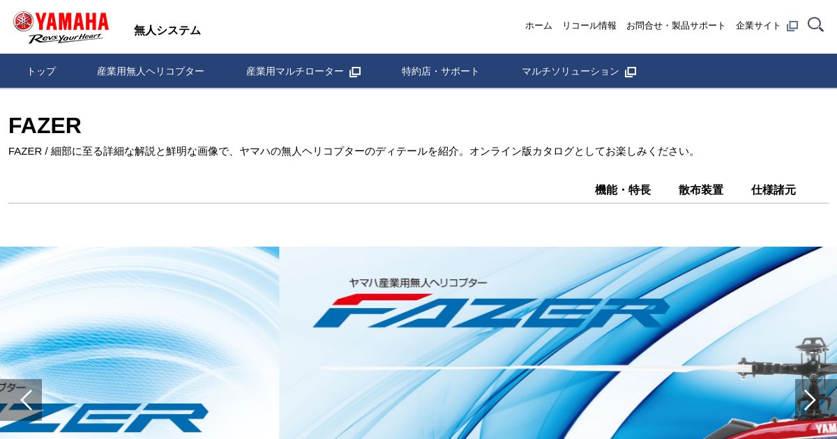Show the previous carousel slide
Viewport: 837px width, 439px height.
pos(21,400)
